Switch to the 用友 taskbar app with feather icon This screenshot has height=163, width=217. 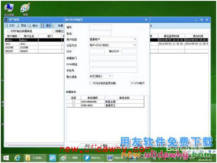click(x=93, y=158)
